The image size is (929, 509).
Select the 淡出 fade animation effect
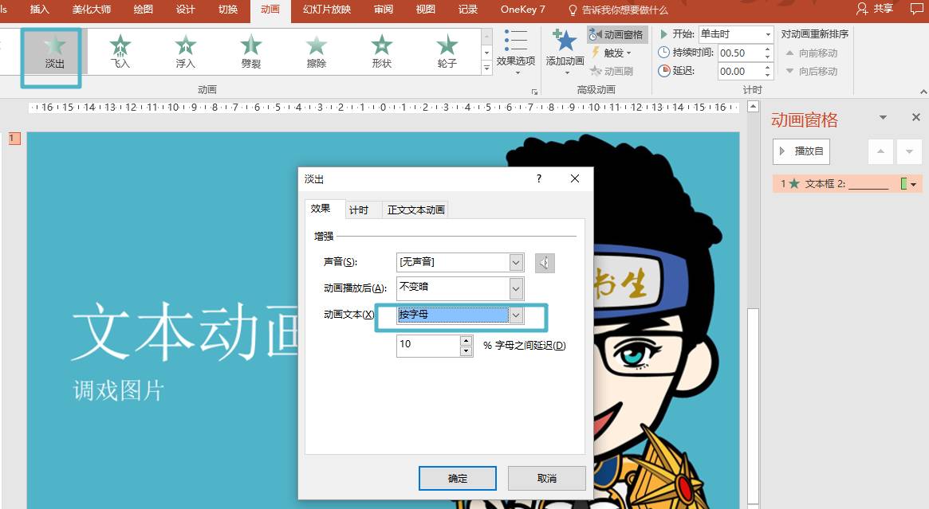54,52
